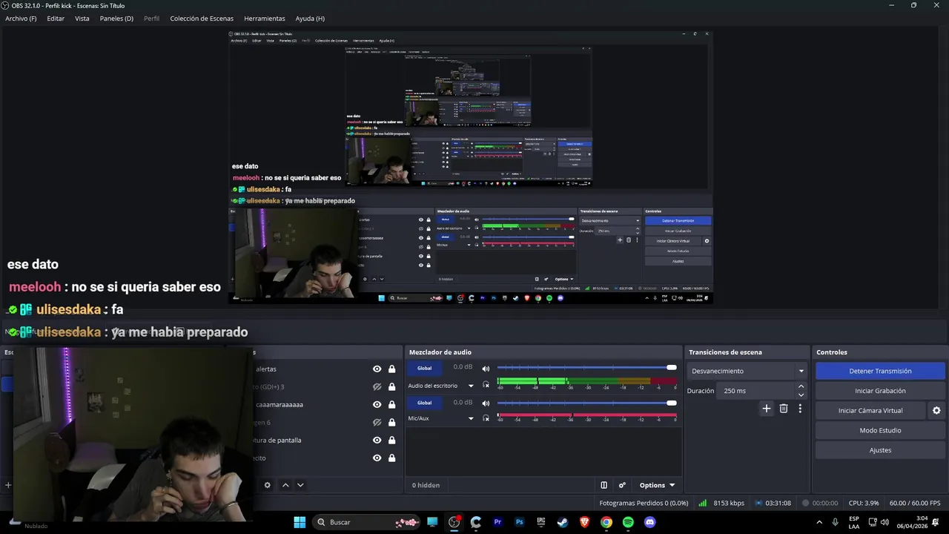This screenshot has width=949, height=534.
Task: Delete the transition with trash icon
Action: point(784,409)
